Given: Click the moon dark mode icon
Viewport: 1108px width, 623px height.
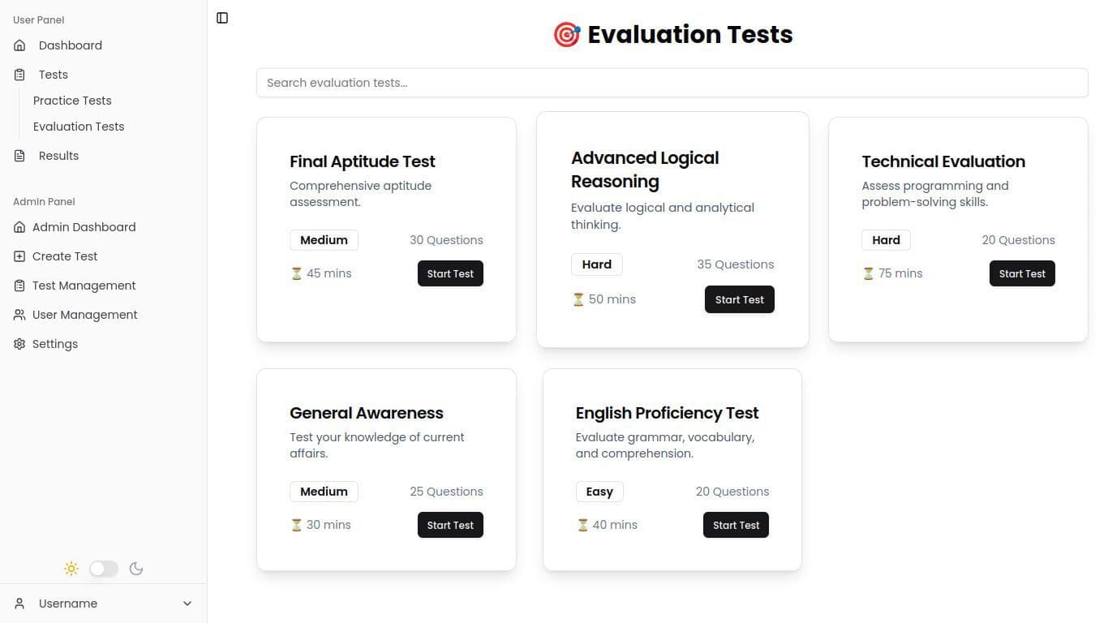Looking at the screenshot, I should click(136, 569).
